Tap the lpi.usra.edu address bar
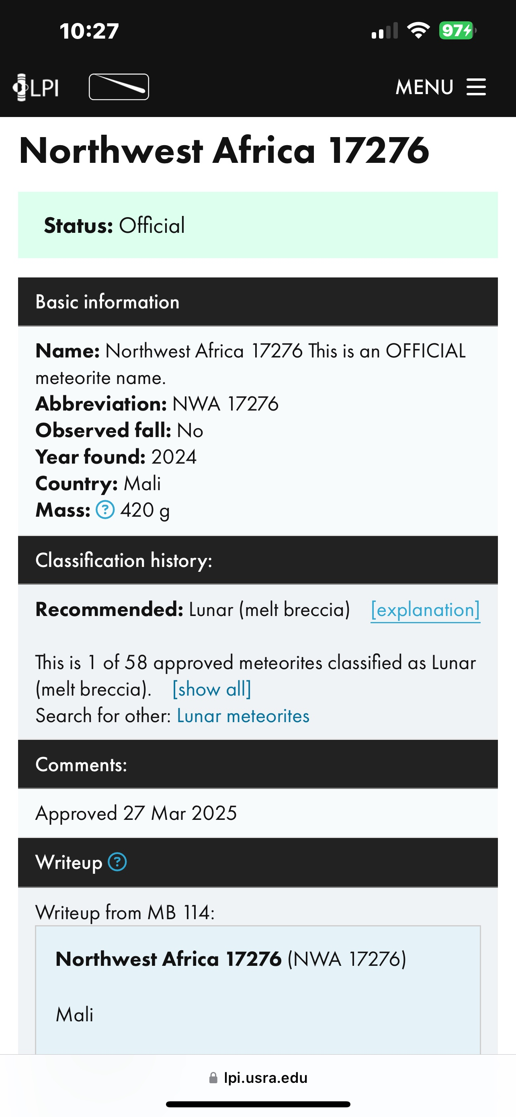Image resolution: width=516 pixels, height=1117 pixels. click(x=265, y=1078)
